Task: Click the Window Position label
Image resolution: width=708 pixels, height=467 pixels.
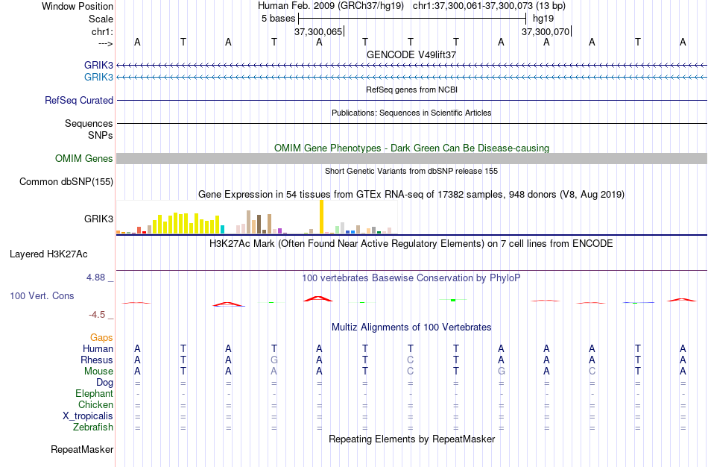Action: click(x=78, y=6)
